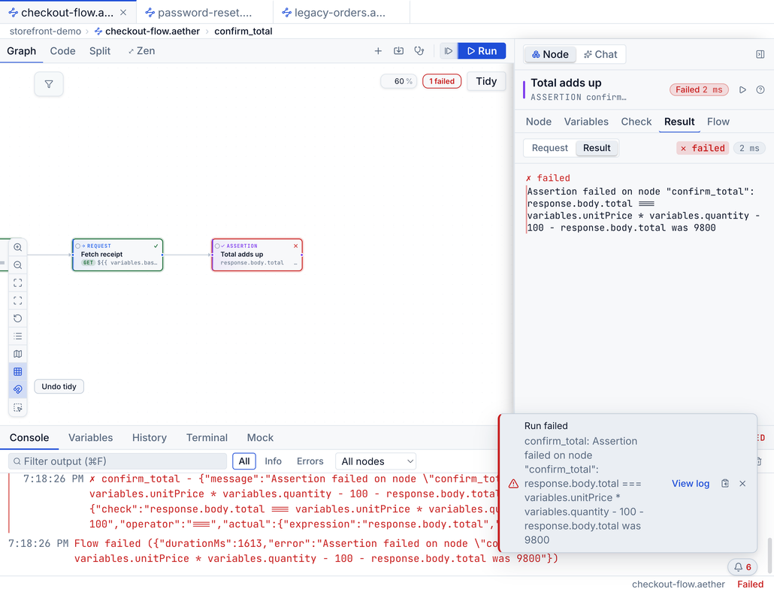774x592 pixels.
Task: Click the 60 % zoom level field
Action: tap(399, 81)
